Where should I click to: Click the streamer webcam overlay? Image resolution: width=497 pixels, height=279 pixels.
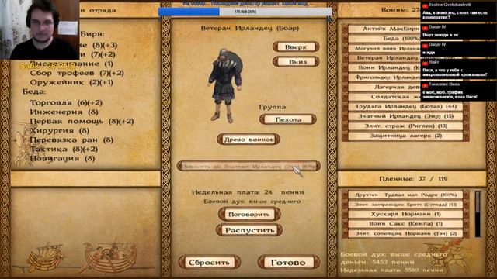click(x=40, y=29)
